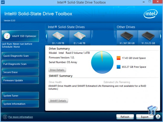The height and width of the screenshot is (122, 163).
Task: Click the SMART Summary heading
Action: [61, 76]
